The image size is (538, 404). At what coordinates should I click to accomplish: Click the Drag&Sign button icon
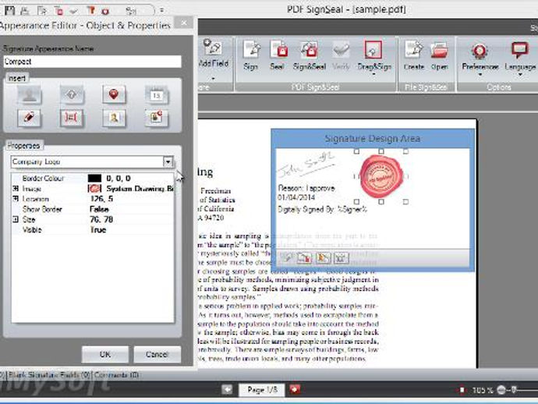(x=373, y=50)
